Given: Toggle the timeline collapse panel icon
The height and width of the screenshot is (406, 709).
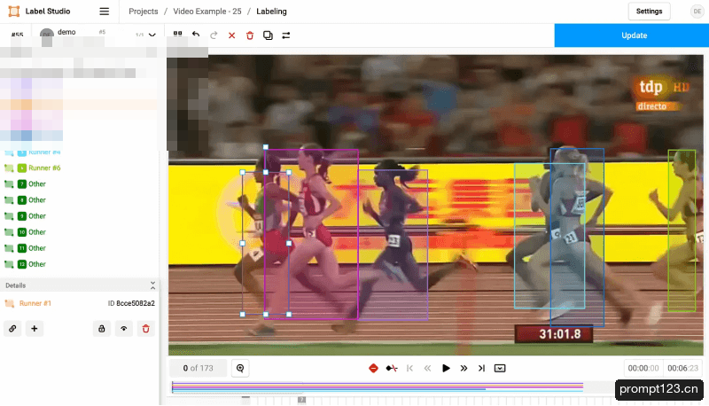Looking at the screenshot, I should 500,368.
